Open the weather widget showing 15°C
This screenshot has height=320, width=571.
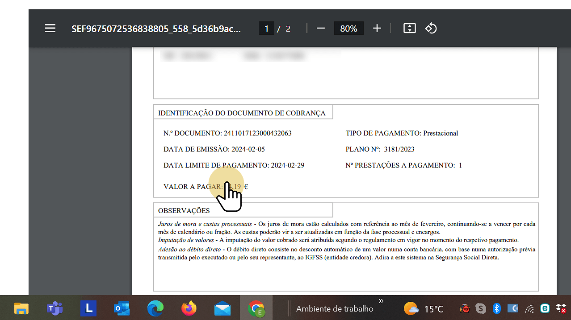tap(424, 308)
